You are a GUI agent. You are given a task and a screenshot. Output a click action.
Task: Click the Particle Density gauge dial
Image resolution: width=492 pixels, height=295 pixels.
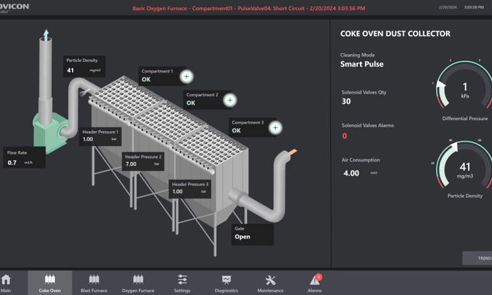tap(465, 166)
